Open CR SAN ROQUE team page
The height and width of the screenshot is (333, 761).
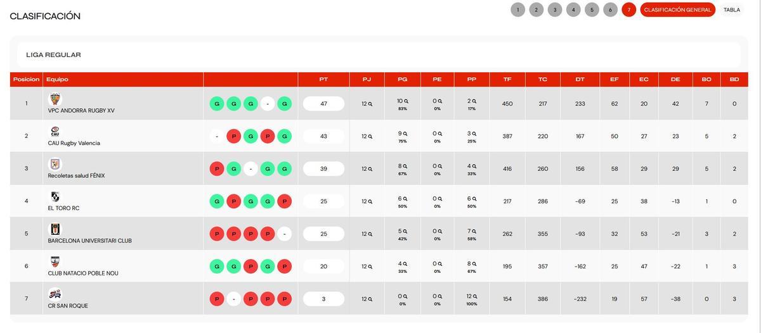point(68,306)
